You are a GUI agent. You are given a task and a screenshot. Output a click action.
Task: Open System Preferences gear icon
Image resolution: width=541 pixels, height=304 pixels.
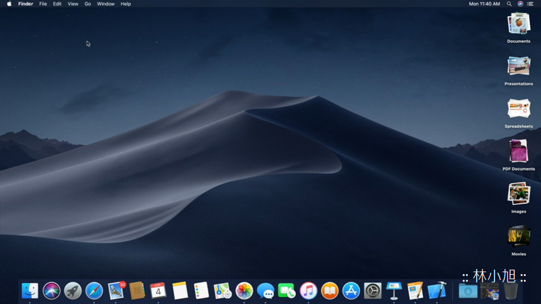coord(372,291)
